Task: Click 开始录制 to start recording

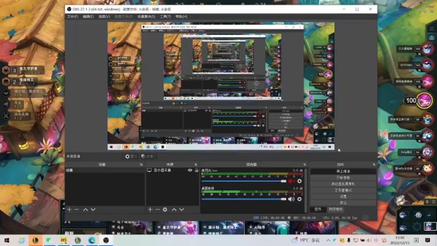Action: point(343,178)
